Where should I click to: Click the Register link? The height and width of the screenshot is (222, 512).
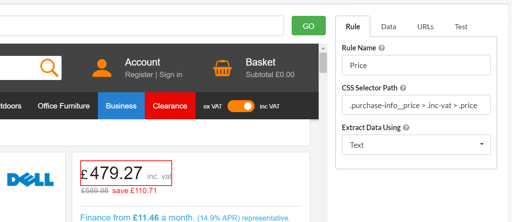139,75
